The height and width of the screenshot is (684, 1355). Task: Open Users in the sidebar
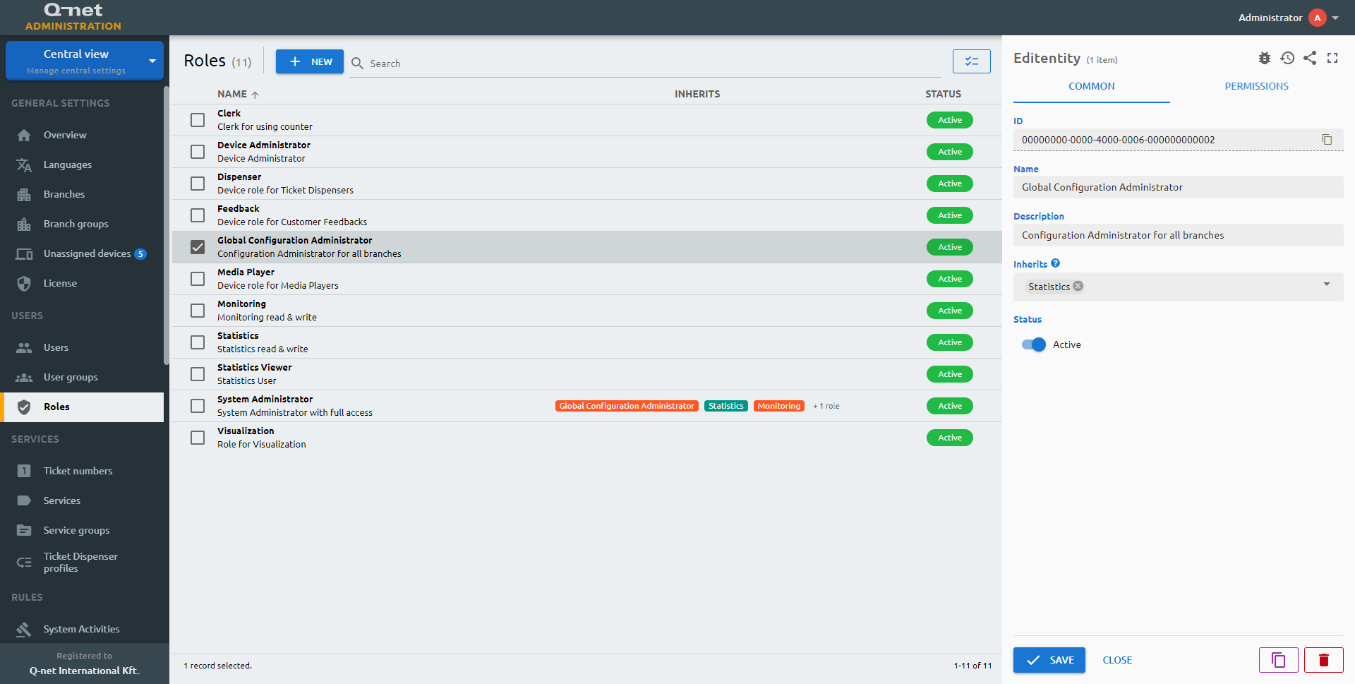pos(83,347)
